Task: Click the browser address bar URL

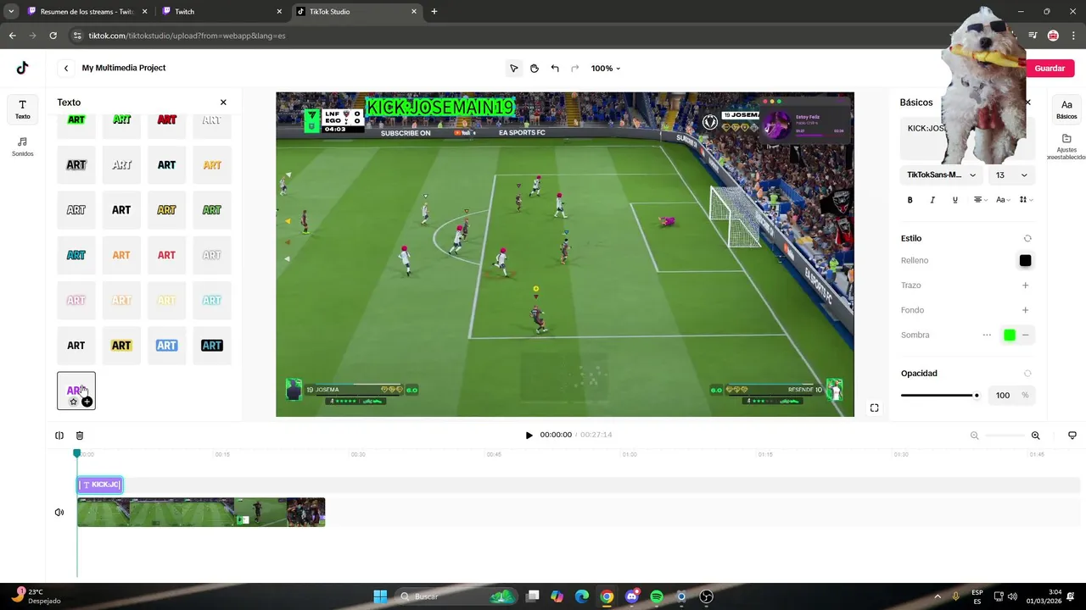Action: (187, 36)
